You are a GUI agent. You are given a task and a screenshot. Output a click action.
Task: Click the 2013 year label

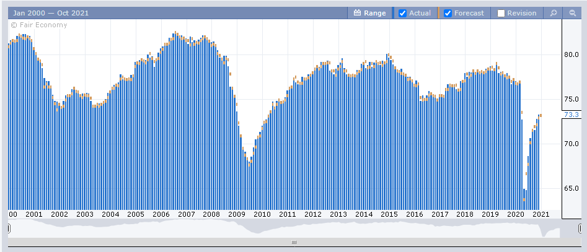click(x=338, y=215)
